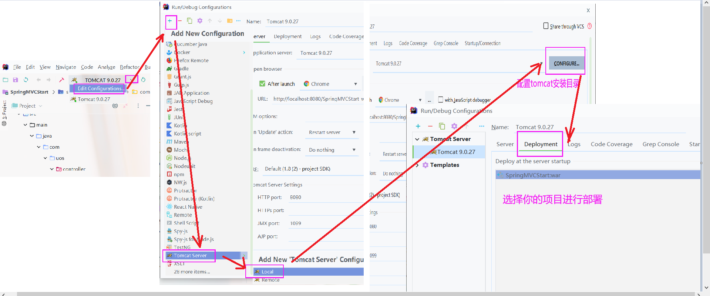
Task: Click the copy icon in the lower-right Run/Debug dialog
Action: 442,126
